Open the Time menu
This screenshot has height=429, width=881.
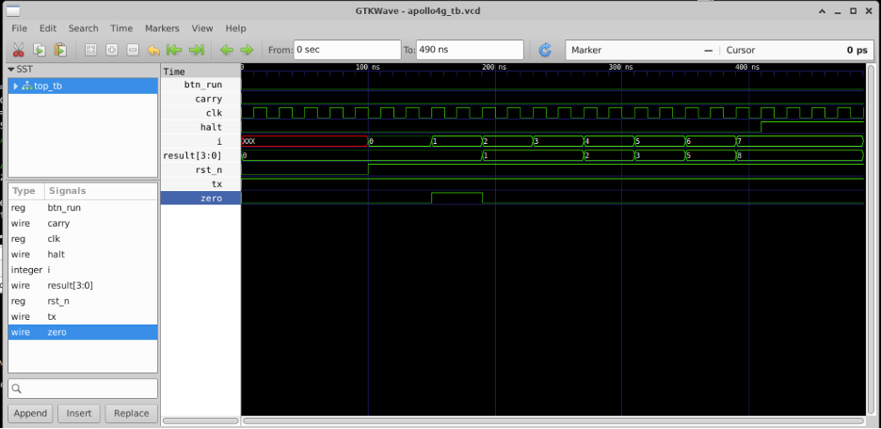121,28
